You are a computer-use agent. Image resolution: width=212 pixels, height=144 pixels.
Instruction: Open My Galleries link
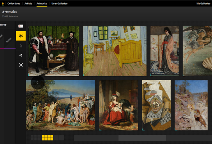[203, 4]
